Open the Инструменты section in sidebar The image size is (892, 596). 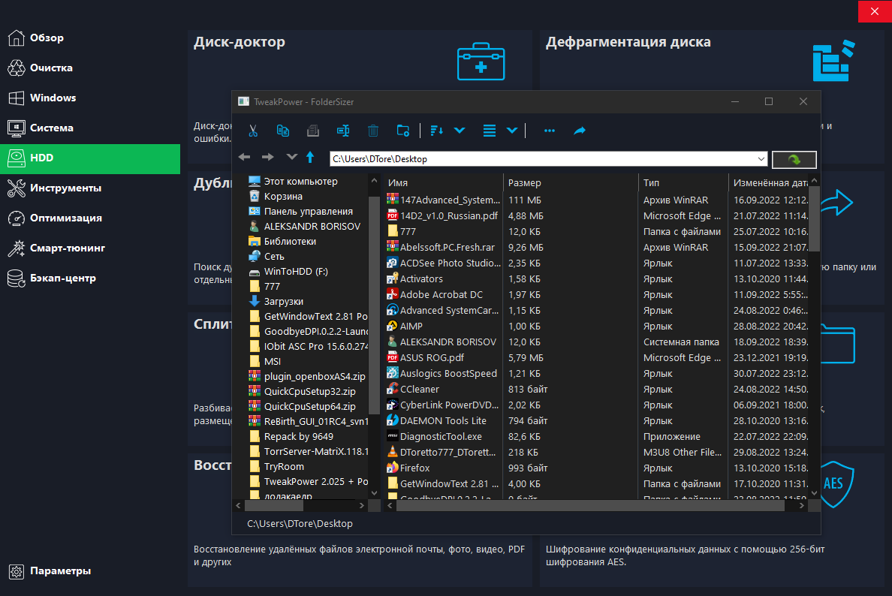[90, 188]
